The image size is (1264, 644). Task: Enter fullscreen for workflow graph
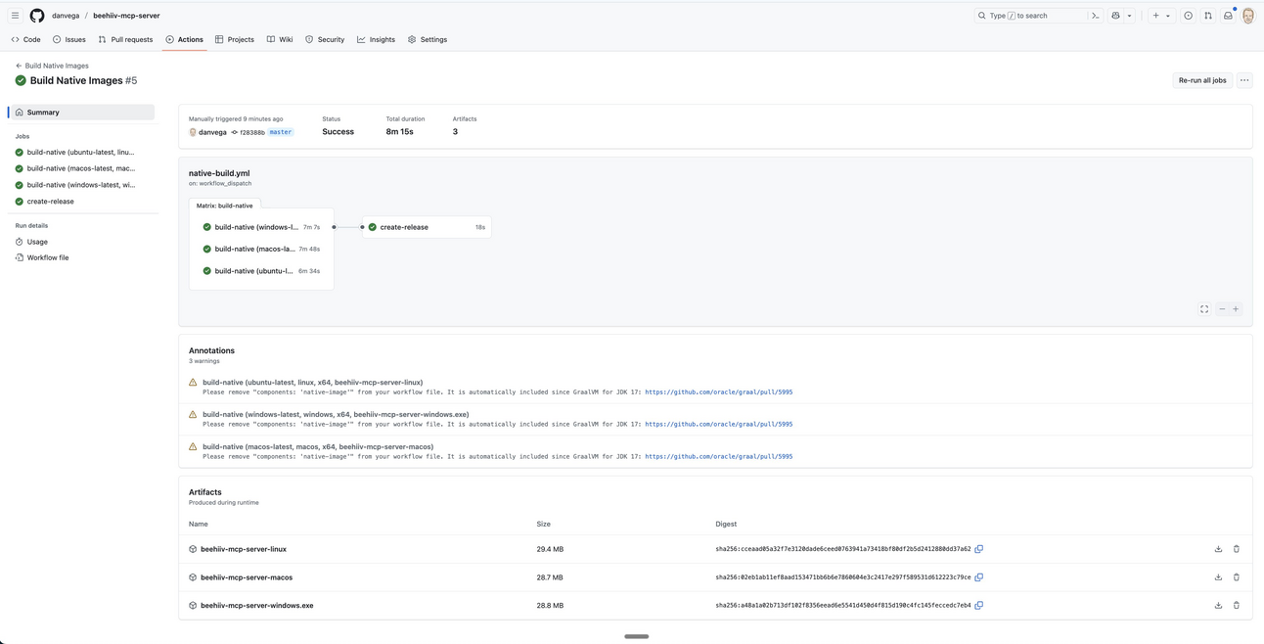[1204, 309]
